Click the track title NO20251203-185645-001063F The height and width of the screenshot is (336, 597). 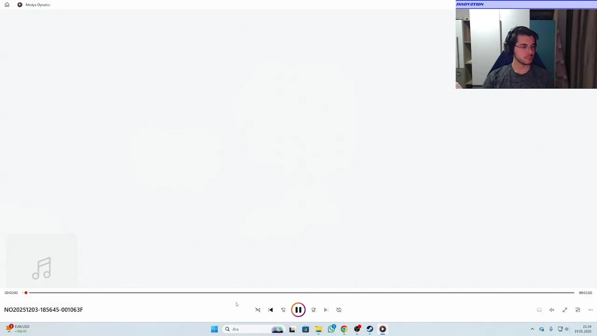point(43,310)
